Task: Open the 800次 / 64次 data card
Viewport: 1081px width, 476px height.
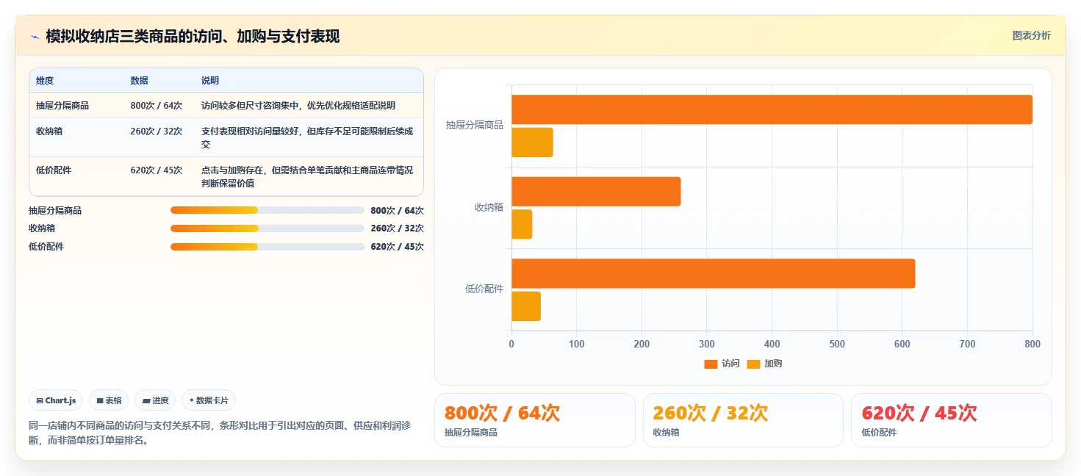Action: (535, 420)
